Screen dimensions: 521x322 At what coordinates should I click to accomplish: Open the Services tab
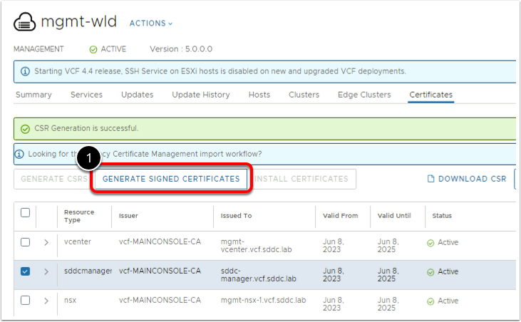pyautogui.click(x=86, y=95)
